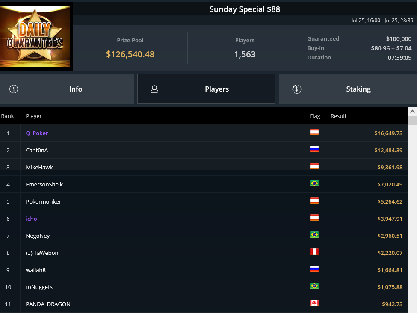Click Q_Poker's Austria flag icon
Viewport: 417px width, 313px height.
[314, 132]
